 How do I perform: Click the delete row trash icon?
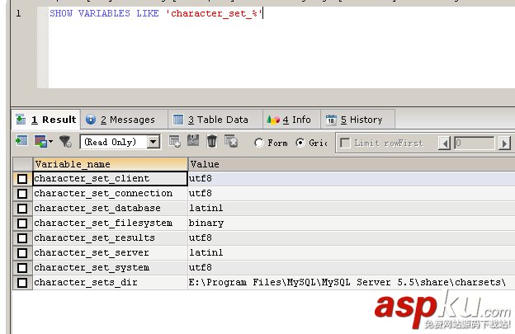click(212, 141)
